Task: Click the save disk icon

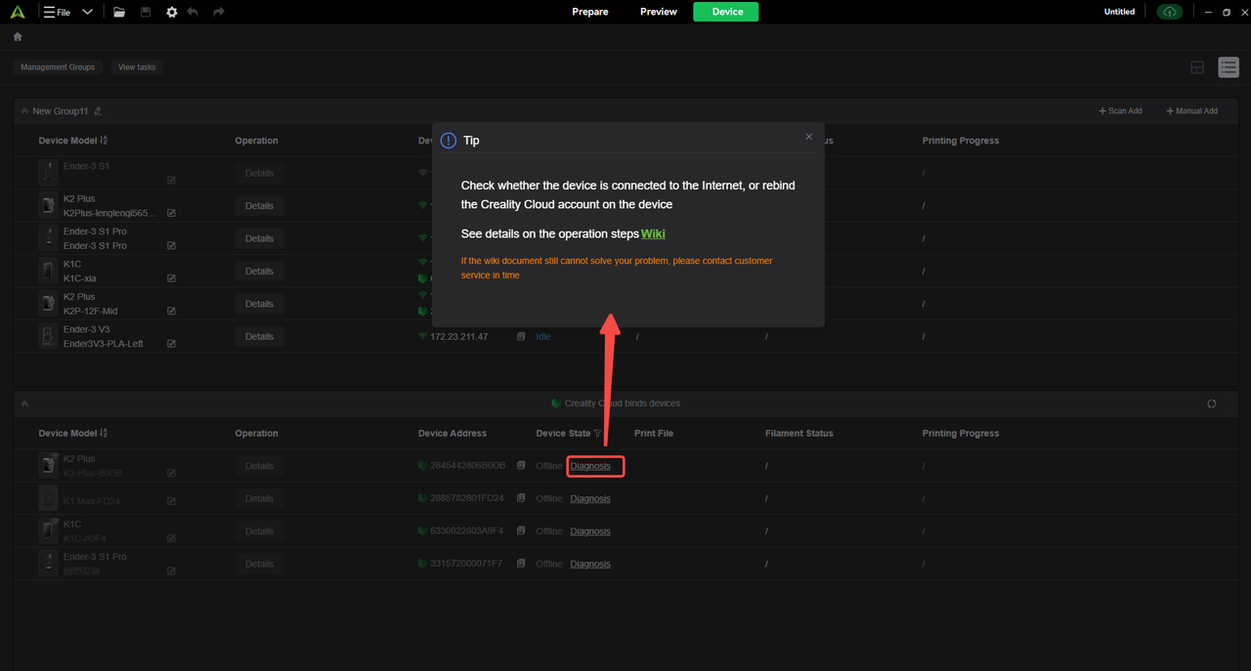Action: [146, 12]
